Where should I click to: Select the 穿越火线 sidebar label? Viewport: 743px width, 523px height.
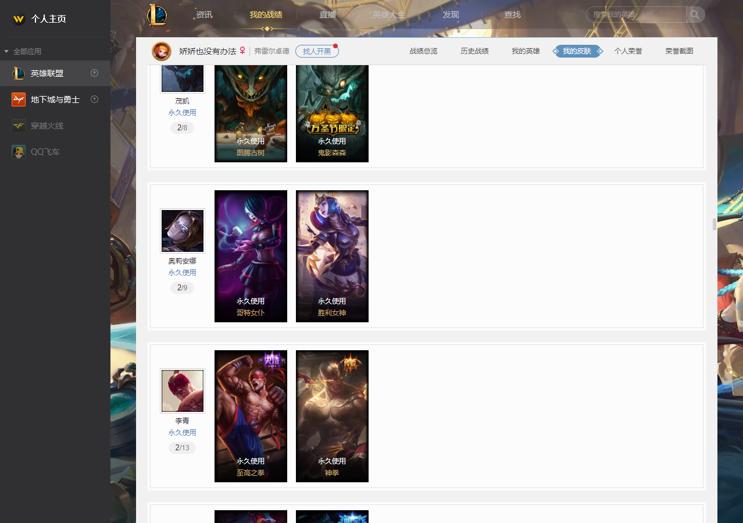47,126
